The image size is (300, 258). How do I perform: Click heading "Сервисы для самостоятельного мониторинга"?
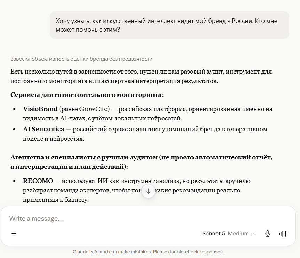[87, 95]
